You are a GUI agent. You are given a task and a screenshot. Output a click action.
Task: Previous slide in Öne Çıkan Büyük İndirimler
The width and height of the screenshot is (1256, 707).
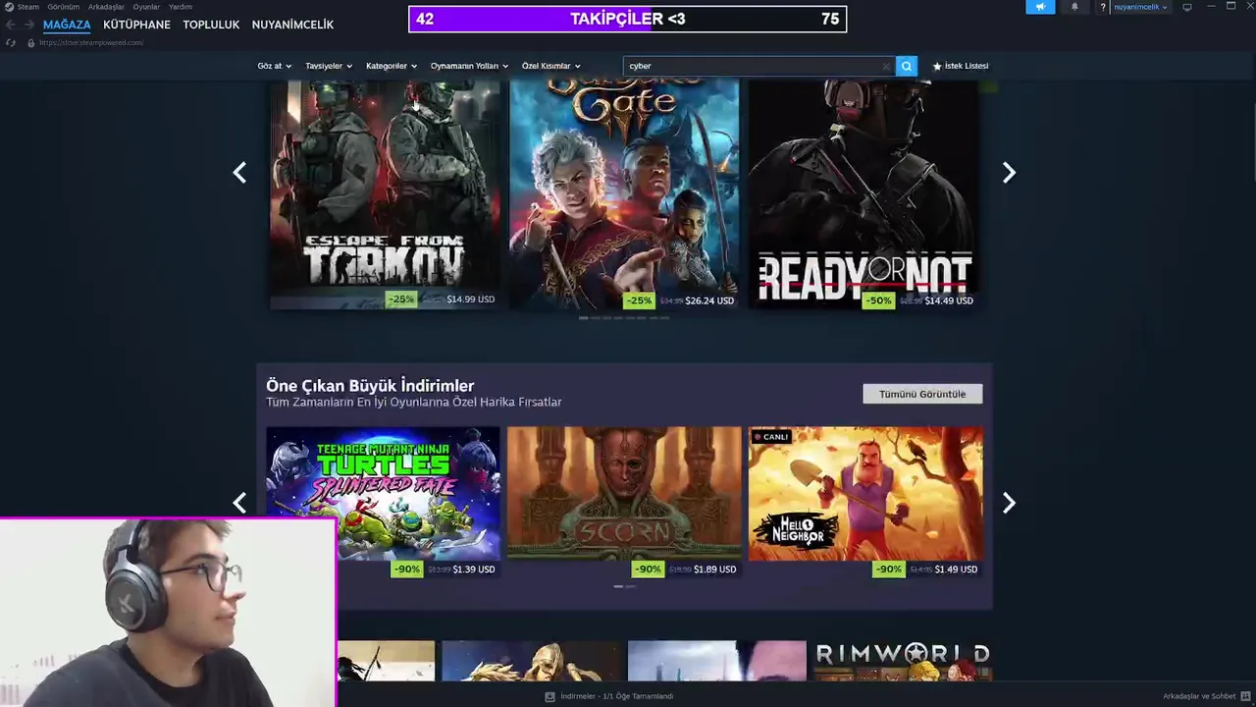pyautogui.click(x=239, y=503)
